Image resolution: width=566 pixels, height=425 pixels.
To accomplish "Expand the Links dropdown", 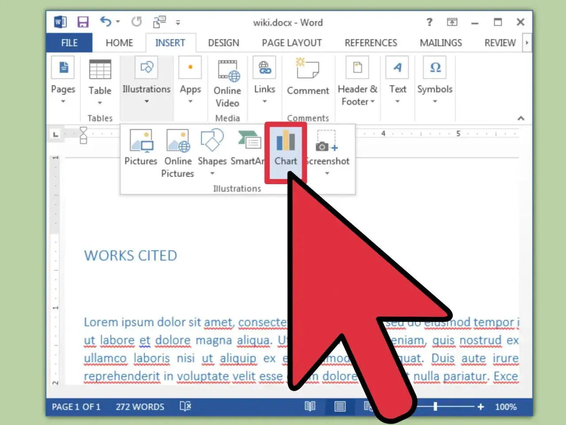I will pos(264,81).
